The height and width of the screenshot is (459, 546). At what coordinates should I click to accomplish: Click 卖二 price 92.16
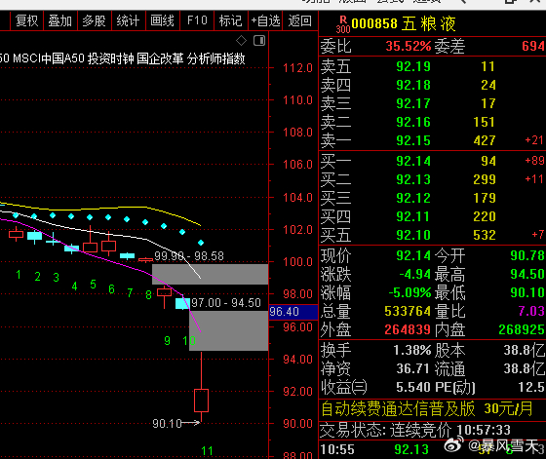pos(413,122)
